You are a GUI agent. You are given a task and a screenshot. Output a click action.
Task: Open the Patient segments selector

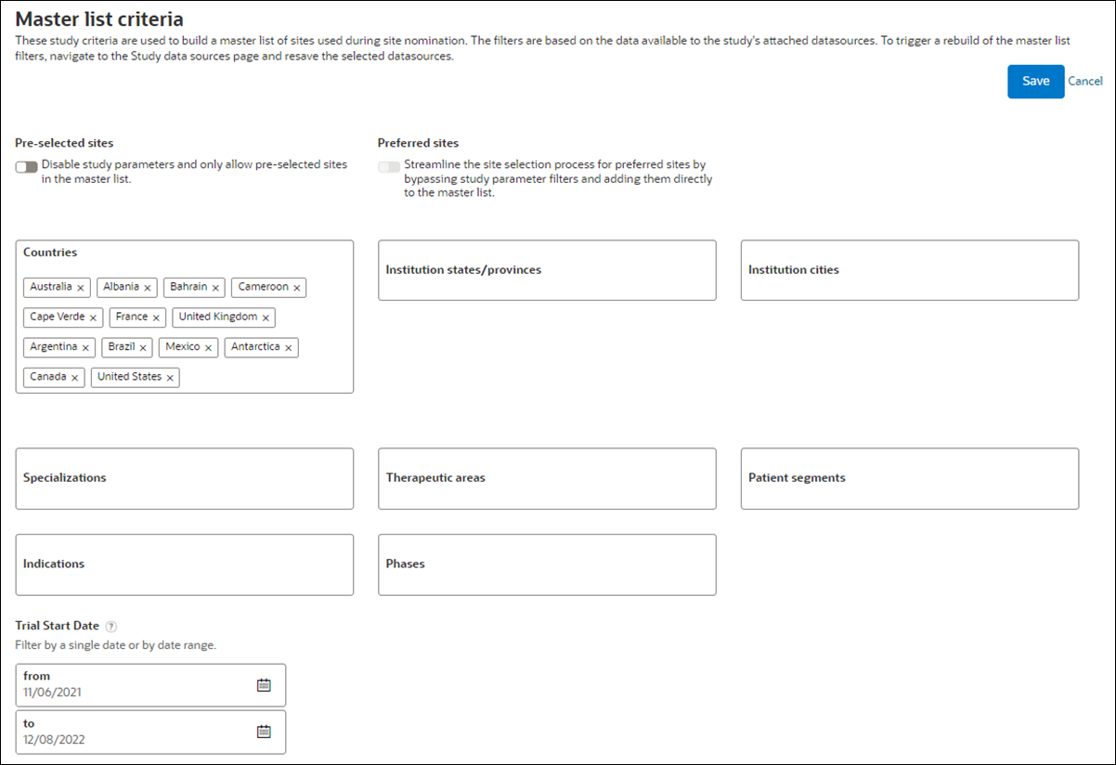coord(910,478)
